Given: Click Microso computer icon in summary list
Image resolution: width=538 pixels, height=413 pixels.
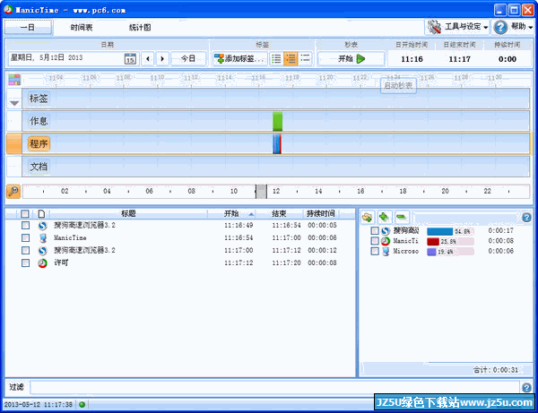Looking at the screenshot, I should click(386, 251).
